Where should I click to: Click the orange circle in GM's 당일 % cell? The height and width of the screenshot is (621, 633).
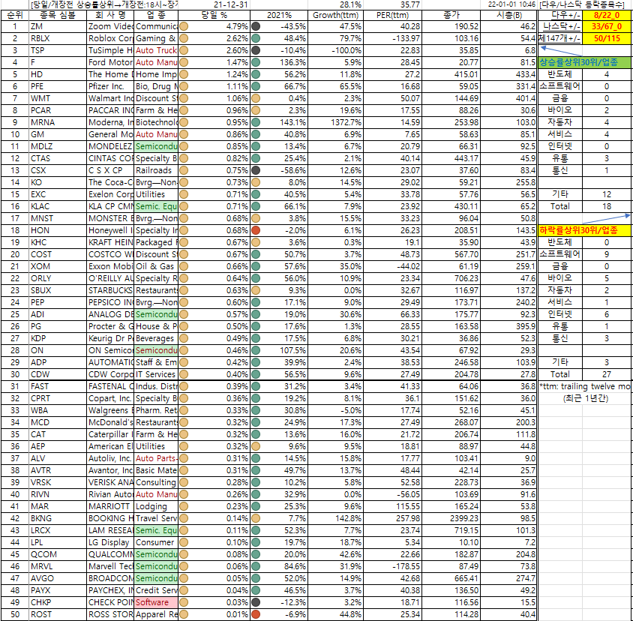click(184, 134)
